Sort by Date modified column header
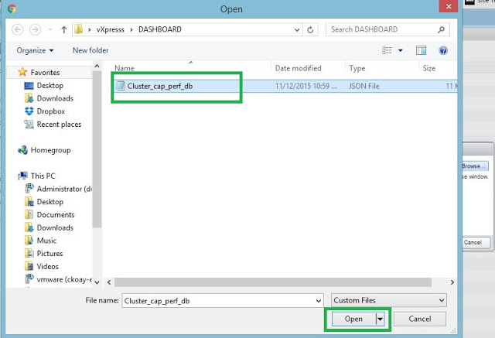The width and height of the screenshot is (495, 338). coord(299,68)
